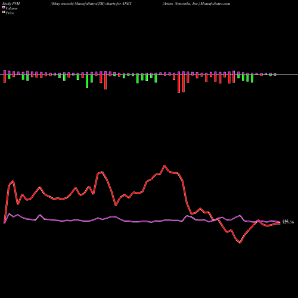Click the lowest trough of the red price line
The height and width of the screenshot is (298, 298).
(x=240, y=243)
